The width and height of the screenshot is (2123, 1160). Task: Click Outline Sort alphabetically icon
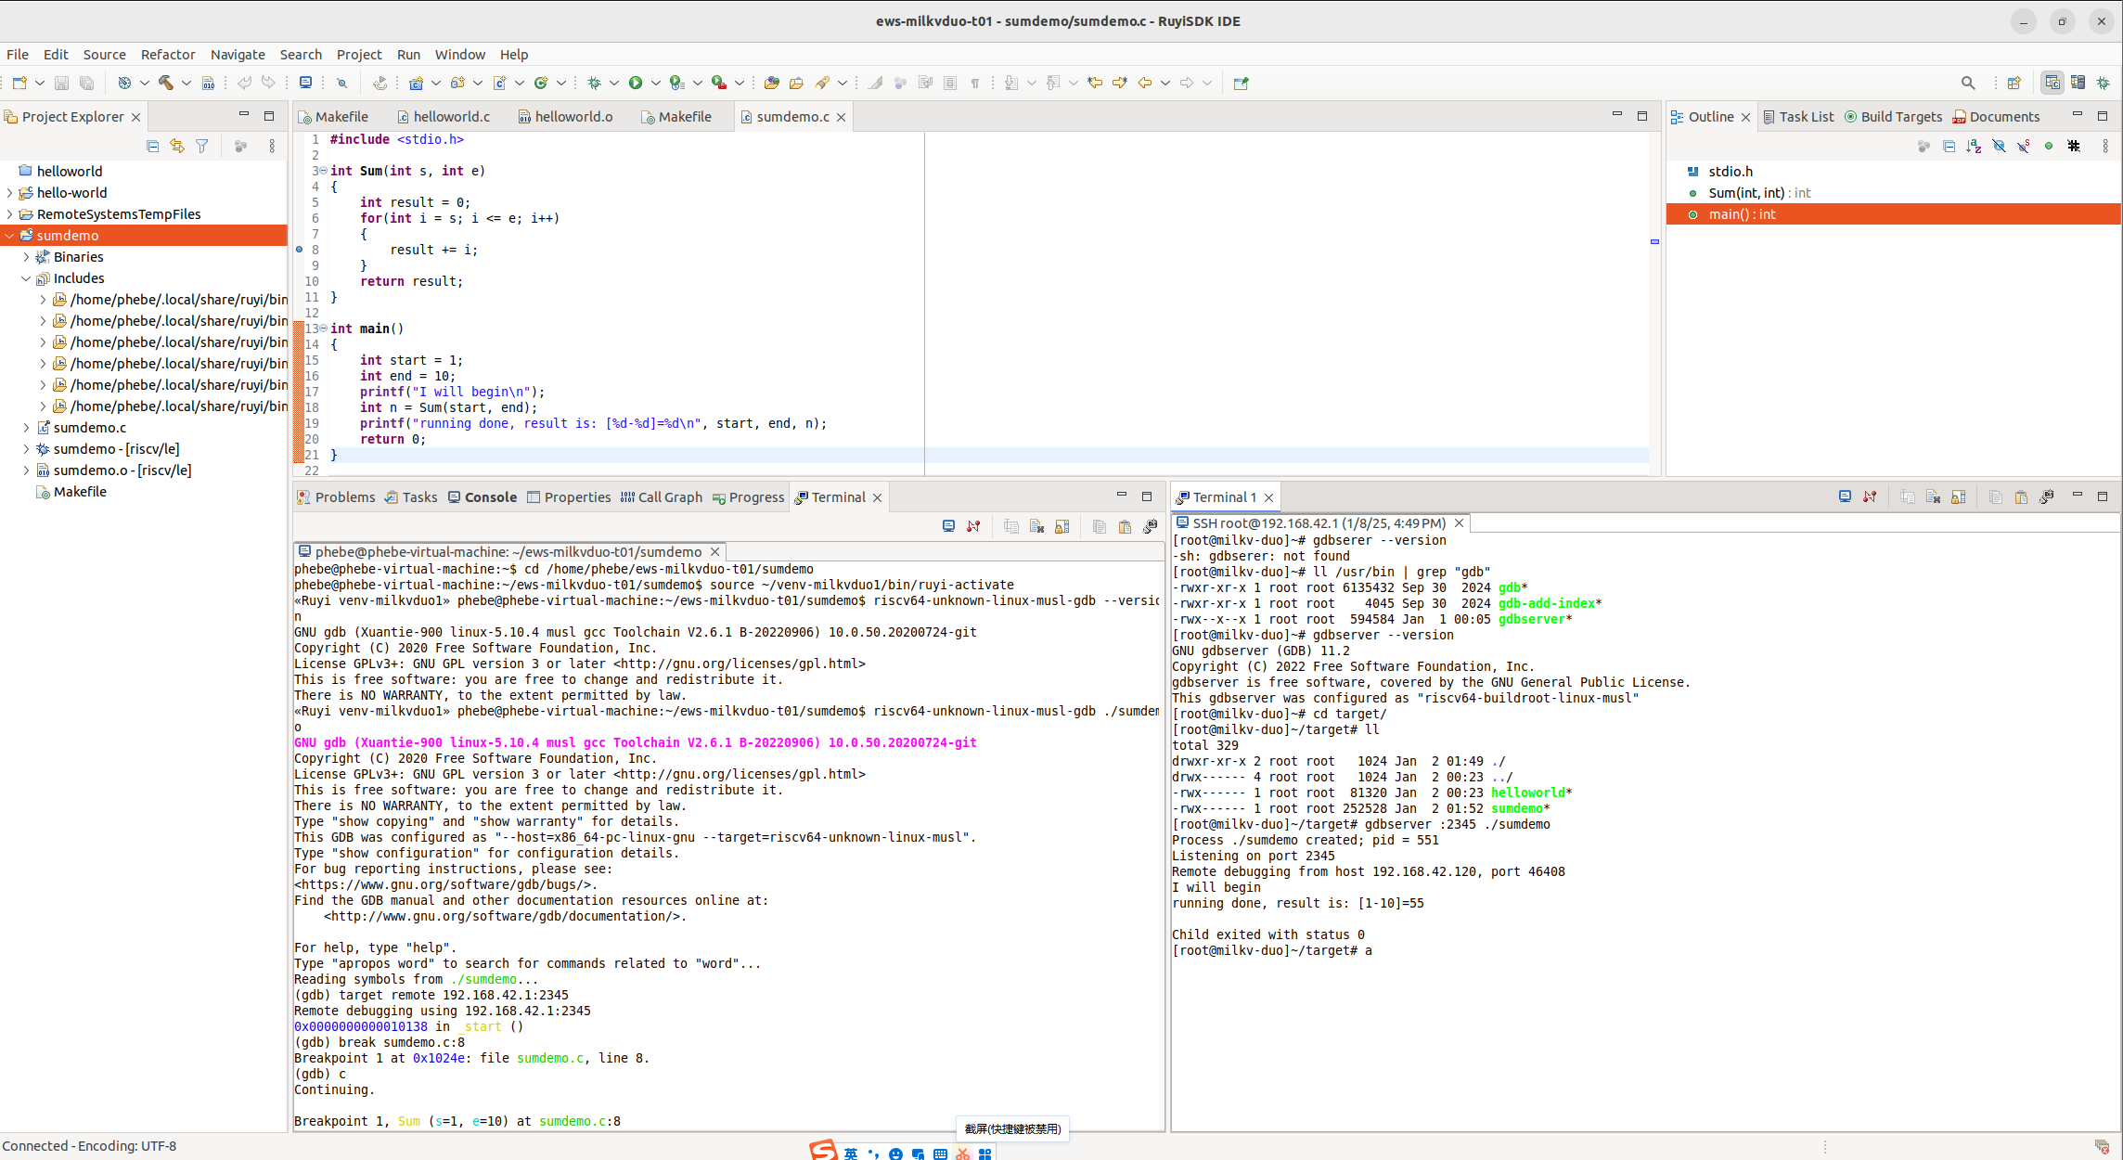click(x=1974, y=146)
